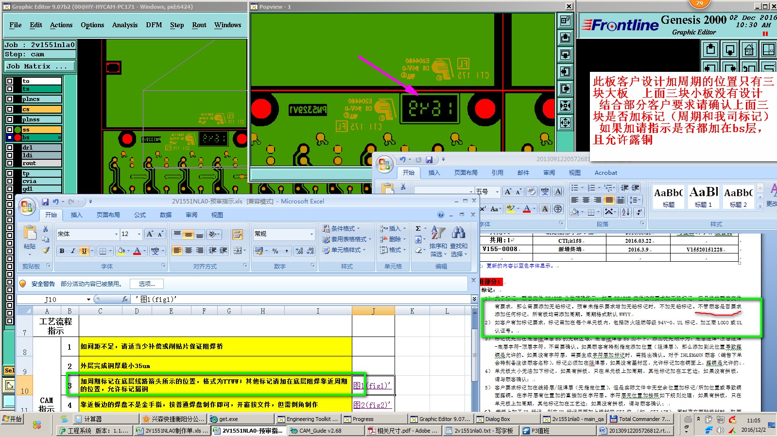This screenshot has width=777, height=437.
Task: Click the home-shaped icon in Genesis toolbar
Action: (749, 50)
